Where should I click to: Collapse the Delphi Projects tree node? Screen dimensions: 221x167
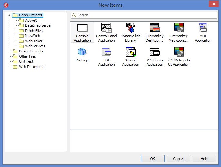[x=9, y=15]
